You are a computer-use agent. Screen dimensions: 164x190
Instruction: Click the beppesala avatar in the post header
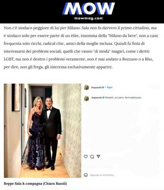(86, 87)
